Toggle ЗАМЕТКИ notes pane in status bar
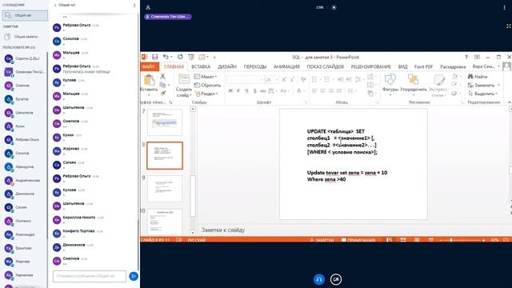 pyautogui.click(x=322, y=240)
